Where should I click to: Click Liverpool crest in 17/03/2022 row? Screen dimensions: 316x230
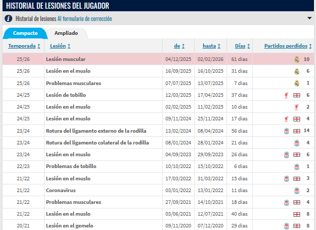pos(286,179)
